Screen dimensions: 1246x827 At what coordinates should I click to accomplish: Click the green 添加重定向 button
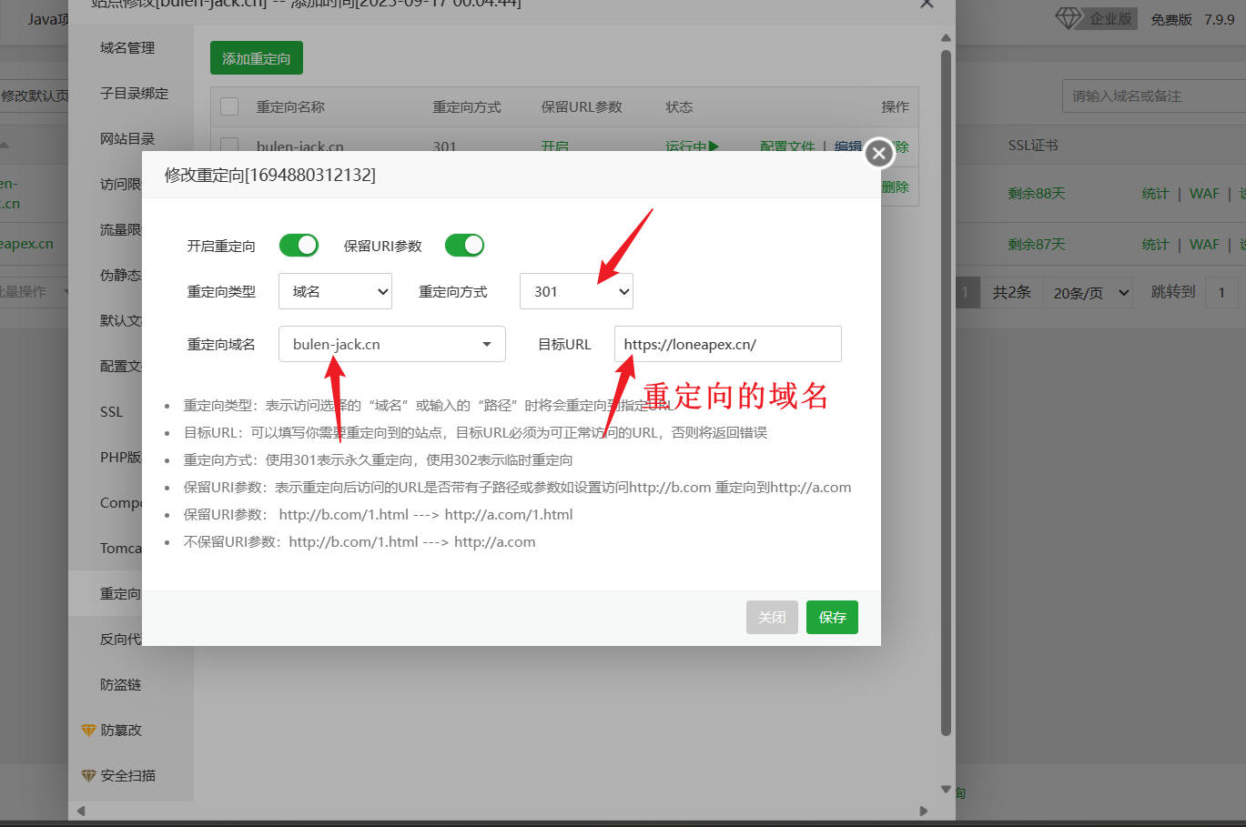pos(257,58)
